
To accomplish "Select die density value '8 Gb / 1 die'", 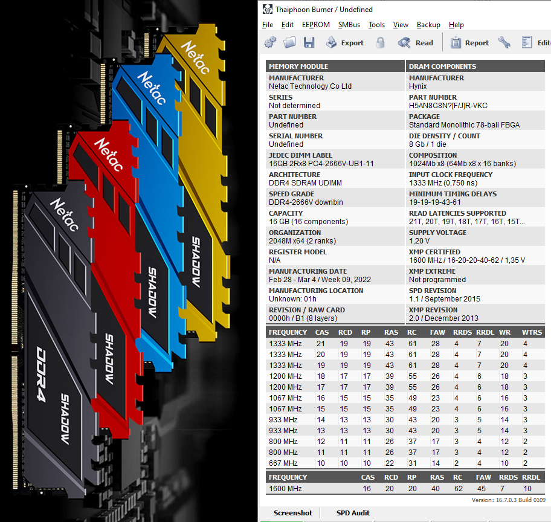I will [x=427, y=144].
